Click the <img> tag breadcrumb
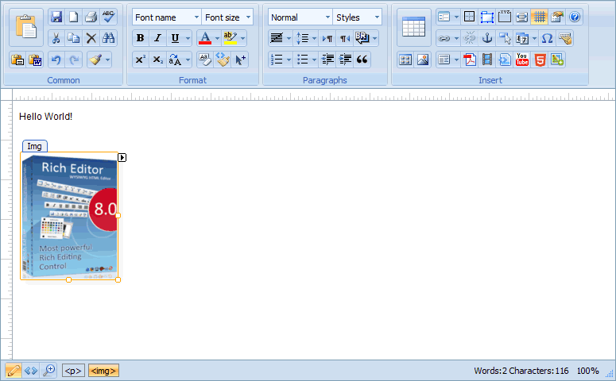Viewport: 616px width, 381px height. pyautogui.click(x=103, y=371)
